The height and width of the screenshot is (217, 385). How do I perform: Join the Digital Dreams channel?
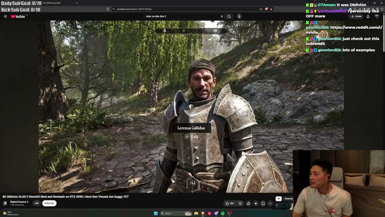pyautogui.click(x=36, y=203)
